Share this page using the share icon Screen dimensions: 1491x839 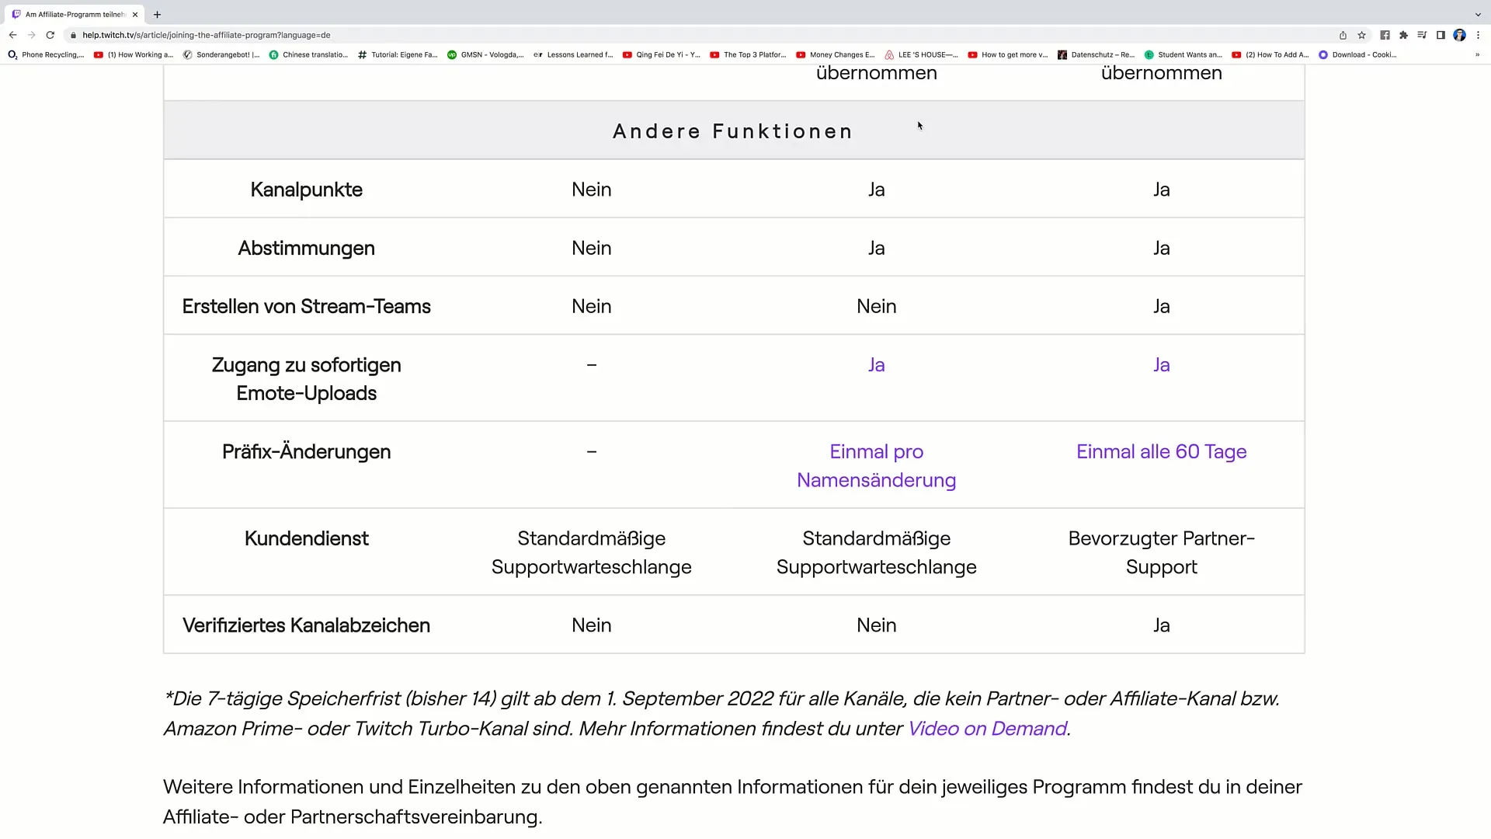tap(1343, 35)
